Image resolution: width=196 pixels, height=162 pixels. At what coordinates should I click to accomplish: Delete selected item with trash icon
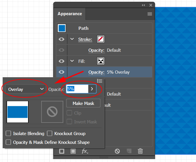[140, 151]
